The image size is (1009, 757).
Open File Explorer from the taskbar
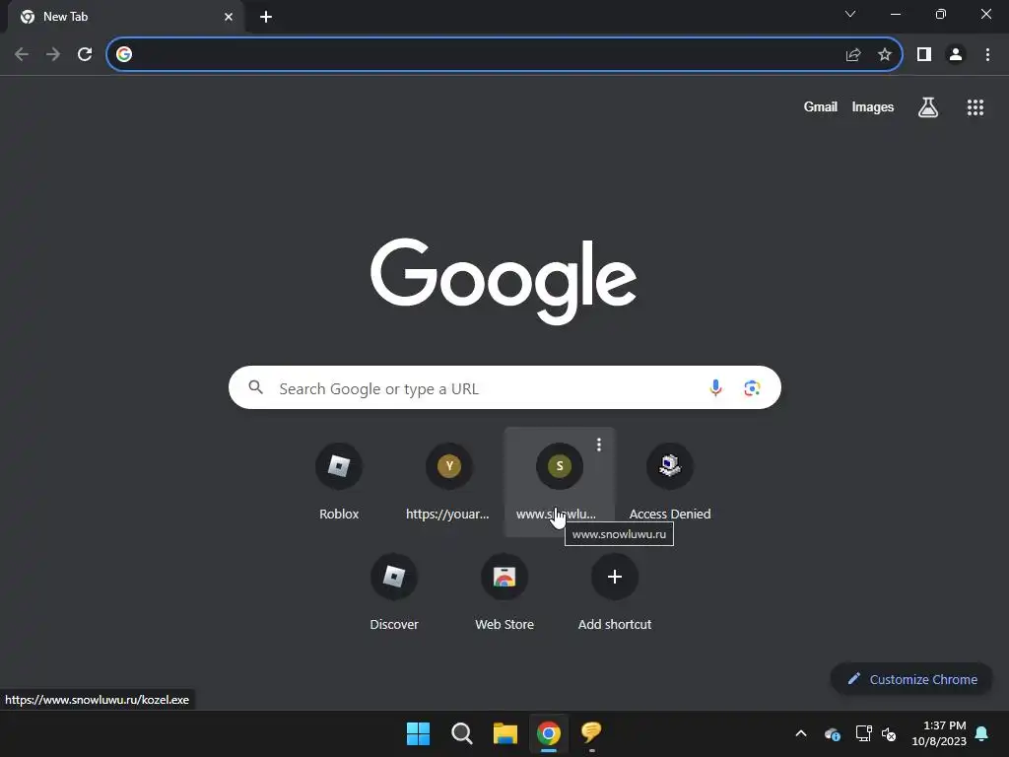[505, 733]
